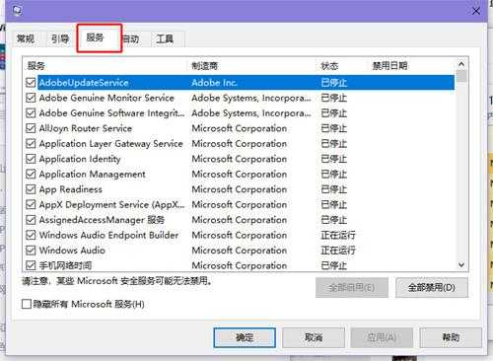Toggle the AllJoyn Router Service checkbox
This screenshot has width=493, height=361.
click(x=31, y=128)
